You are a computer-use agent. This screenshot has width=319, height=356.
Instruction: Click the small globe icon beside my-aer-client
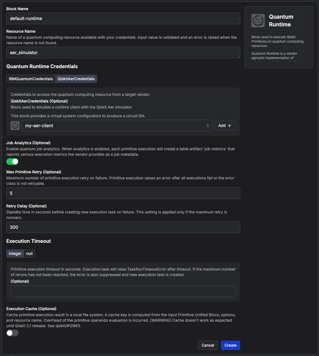pos(15,126)
